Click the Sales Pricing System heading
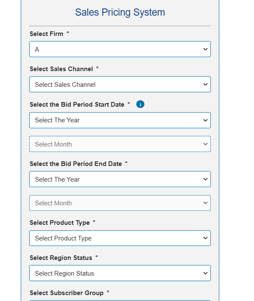 point(120,12)
